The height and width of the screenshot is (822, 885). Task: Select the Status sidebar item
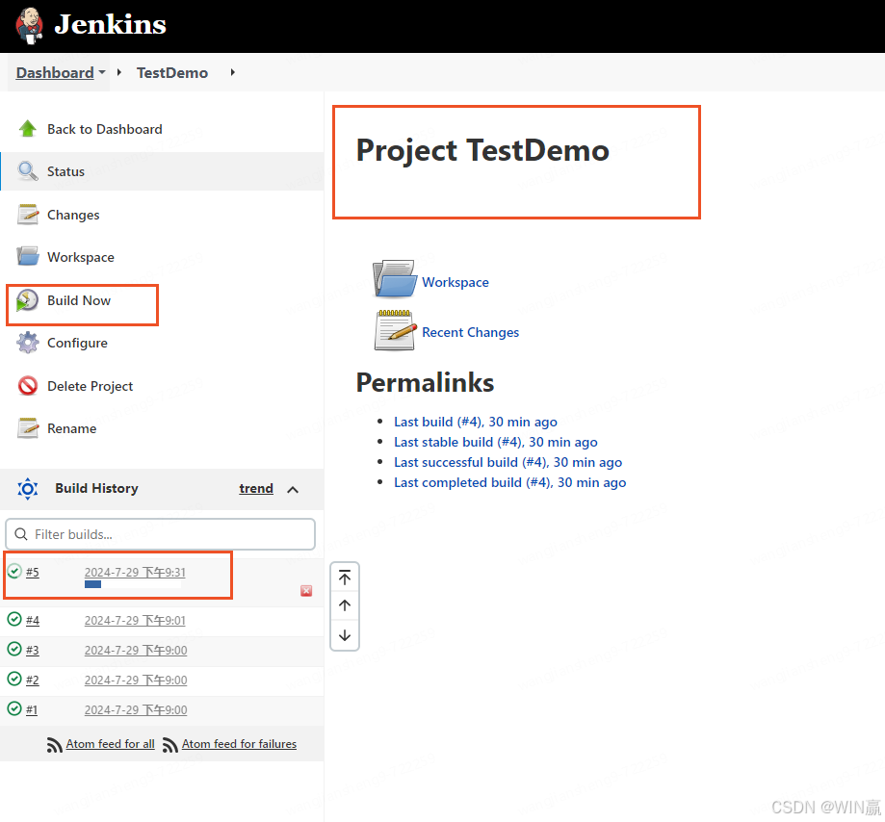tap(162, 171)
